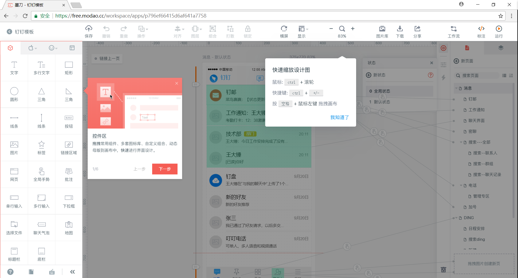Select the 全局手势 global gesture component
Image resolution: width=518 pixels, height=278 pixels.
(41, 174)
